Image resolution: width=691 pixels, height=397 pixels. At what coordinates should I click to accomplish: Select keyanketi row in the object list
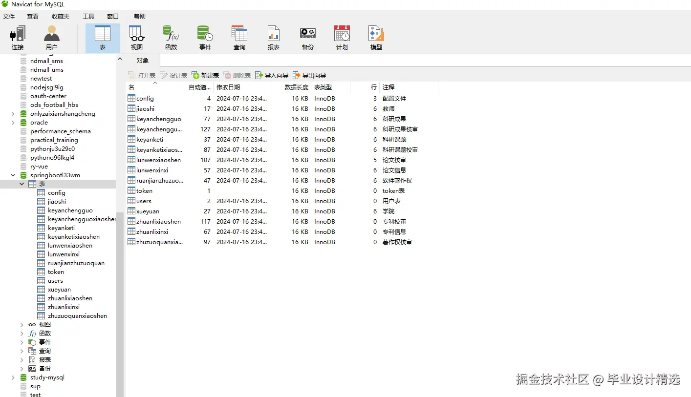(x=282, y=140)
